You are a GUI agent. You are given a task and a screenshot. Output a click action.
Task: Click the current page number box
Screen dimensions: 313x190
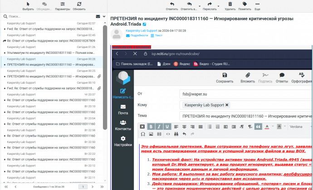click(83, 186)
